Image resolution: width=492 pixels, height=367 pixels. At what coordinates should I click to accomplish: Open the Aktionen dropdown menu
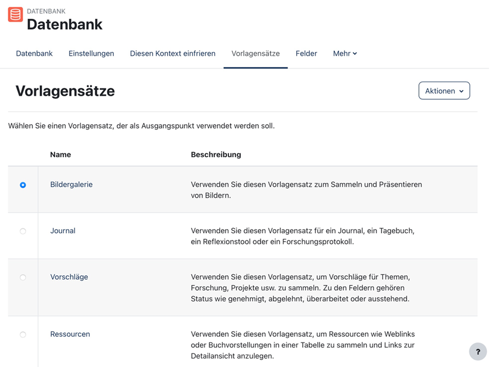point(444,91)
